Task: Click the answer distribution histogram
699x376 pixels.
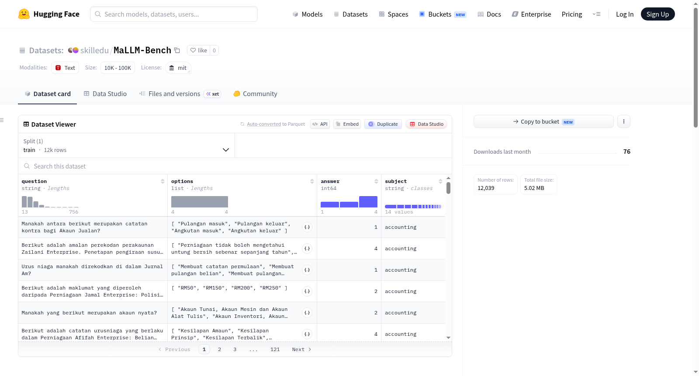Action: 349,201
